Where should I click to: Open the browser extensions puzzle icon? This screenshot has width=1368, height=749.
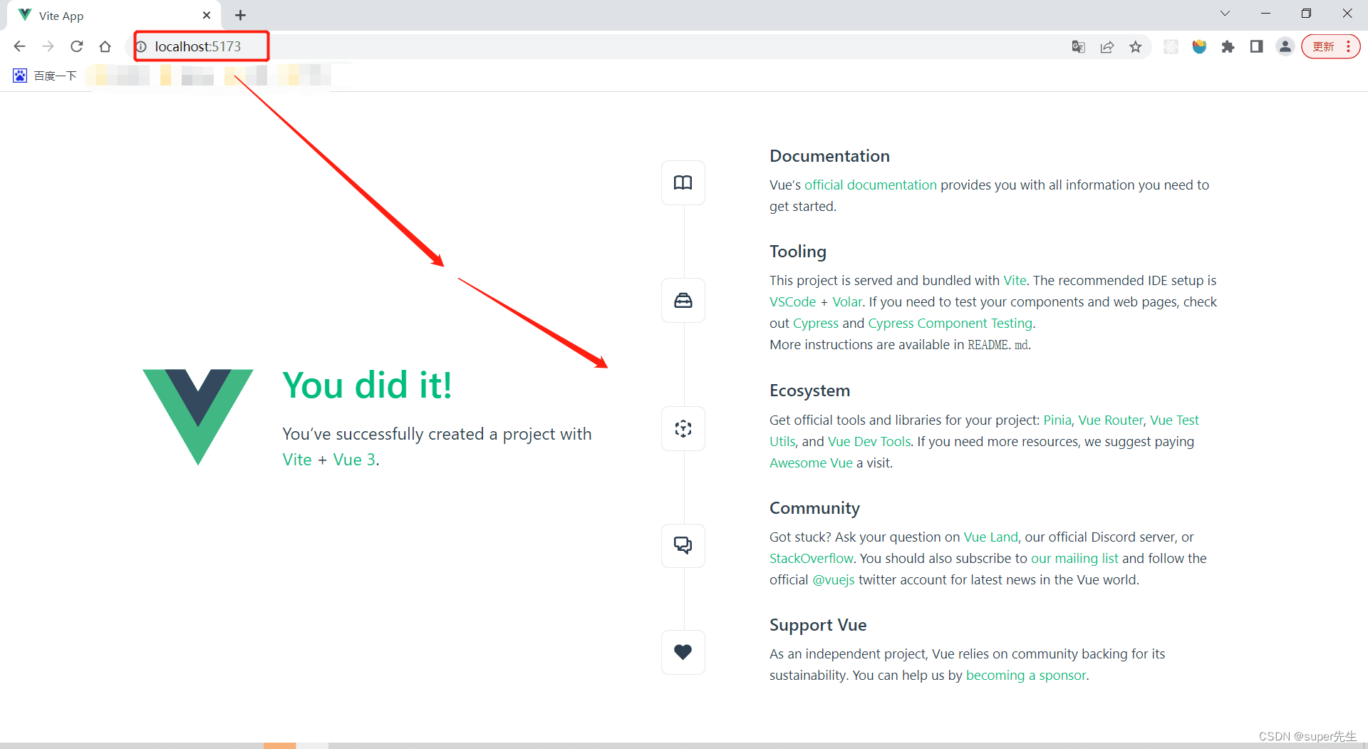tap(1228, 47)
